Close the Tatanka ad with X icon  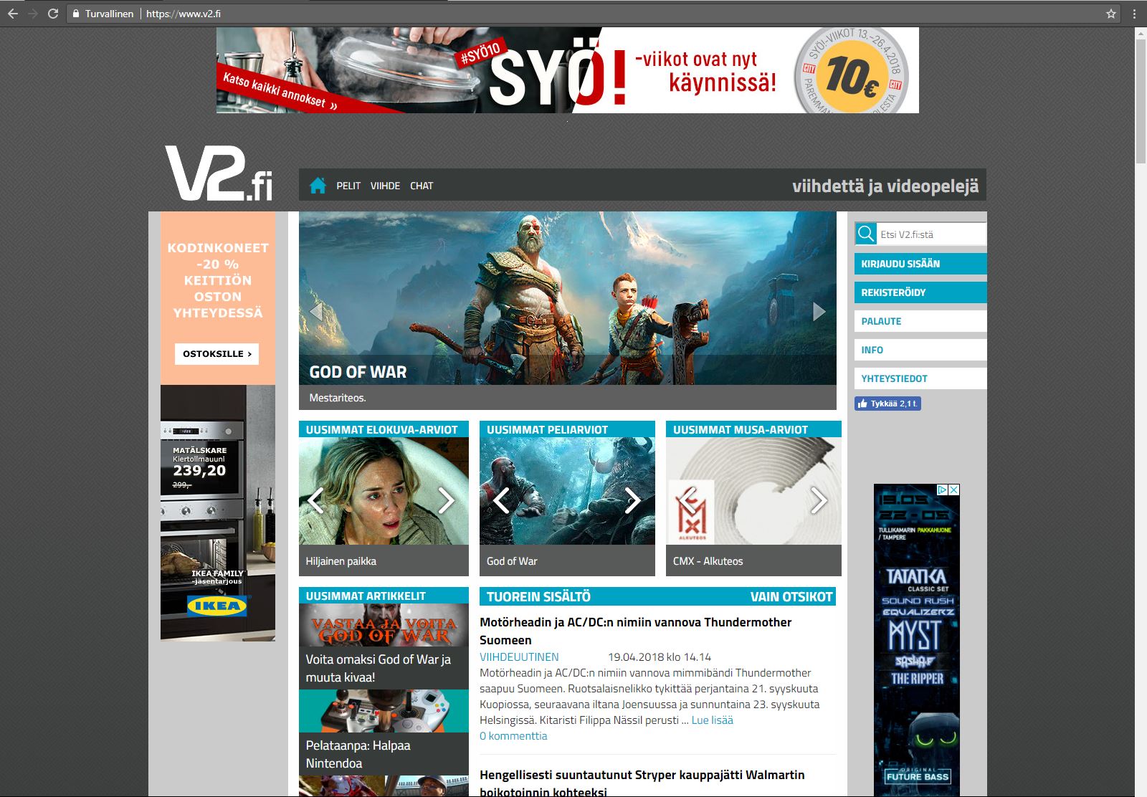pos(954,490)
